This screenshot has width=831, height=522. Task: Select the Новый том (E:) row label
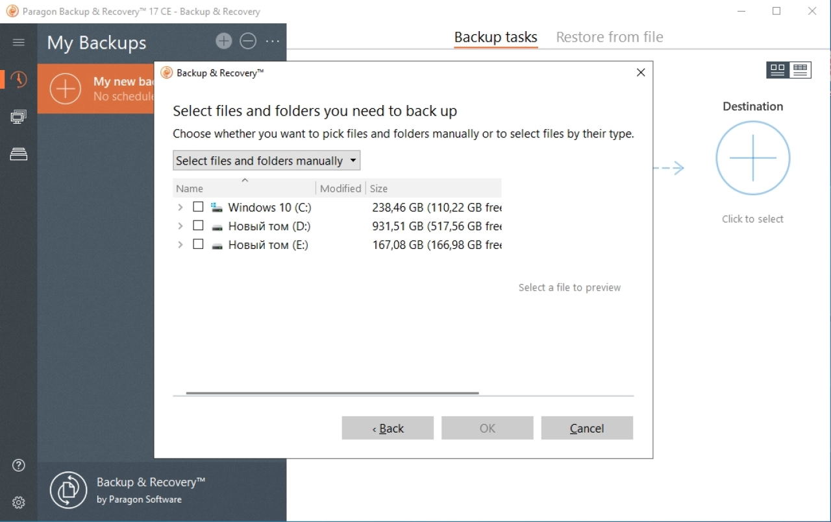268,245
